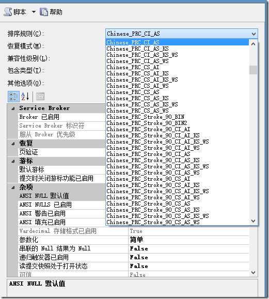Select Chinese_PRC_CS_AS_WS collation
This screenshot has height=299, width=269.
click(177, 111)
